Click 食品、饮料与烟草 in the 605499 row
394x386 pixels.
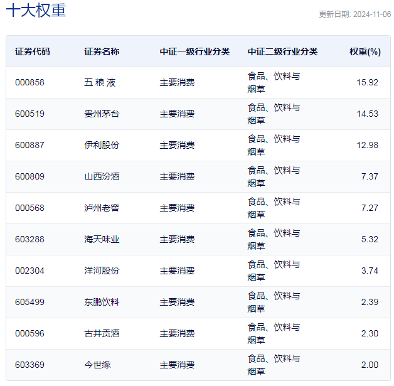[274, 302]
